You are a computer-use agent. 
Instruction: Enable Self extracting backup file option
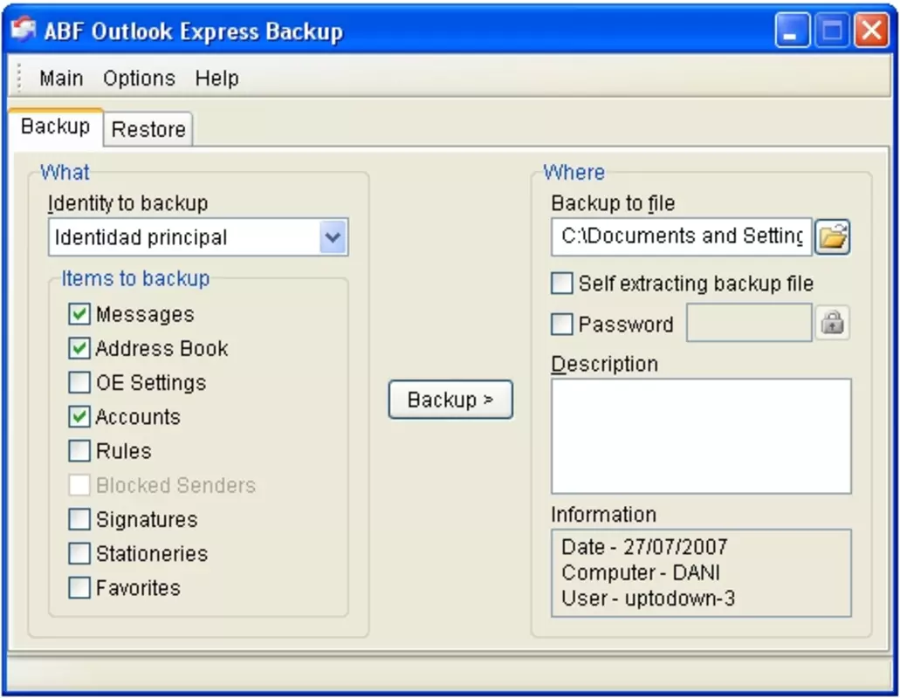pyautogui.click(x=562, y=283)
